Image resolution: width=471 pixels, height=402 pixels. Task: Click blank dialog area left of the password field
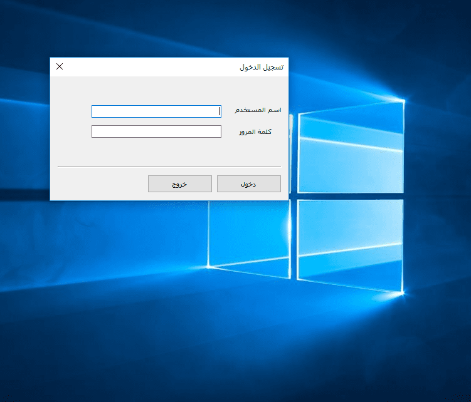[70, 131]
